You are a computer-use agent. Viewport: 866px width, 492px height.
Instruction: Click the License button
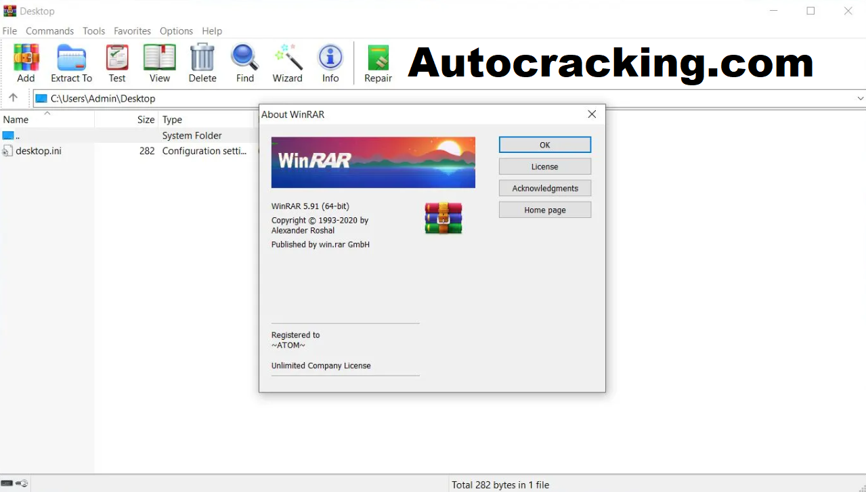point(545,166)
